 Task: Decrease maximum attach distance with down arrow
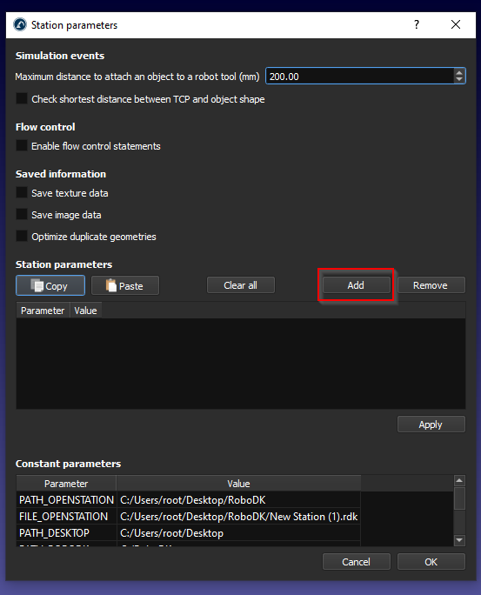point(459,79)
